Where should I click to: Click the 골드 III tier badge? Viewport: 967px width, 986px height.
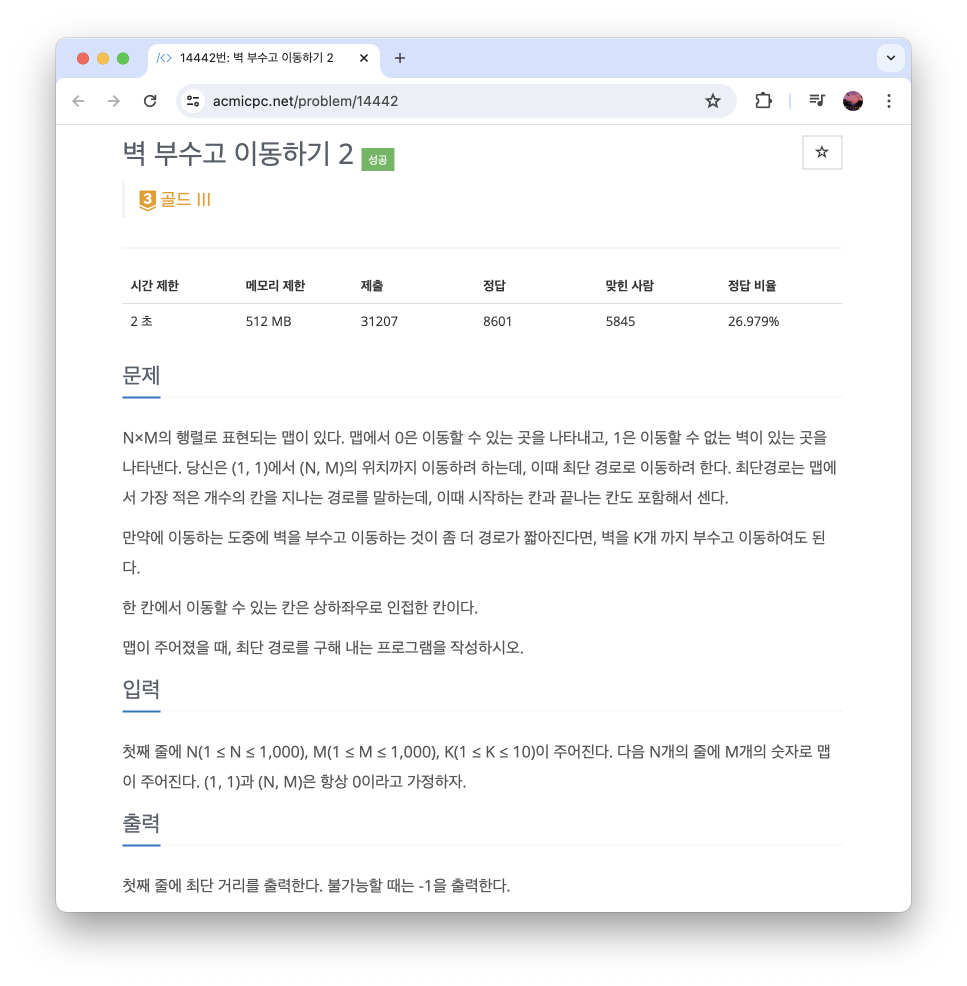[x=174, y=199]
